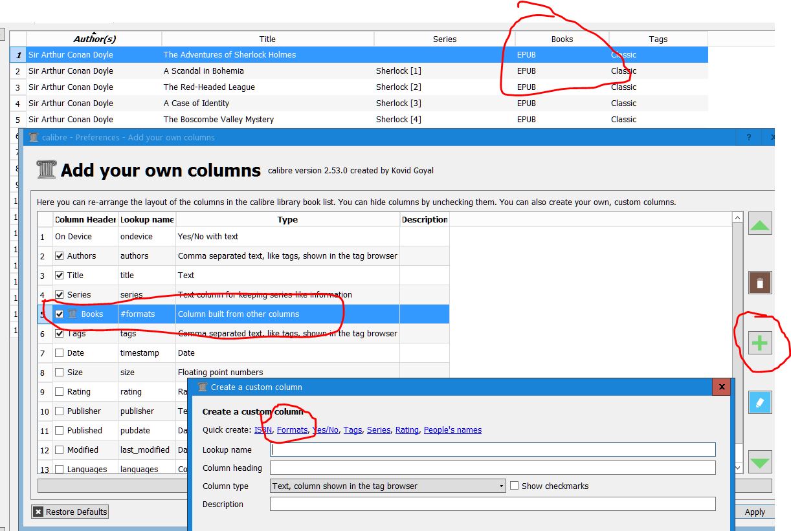Screen dimensions: 791x531
Task: Delete selected column with trash icon
Action: [760, 283]
